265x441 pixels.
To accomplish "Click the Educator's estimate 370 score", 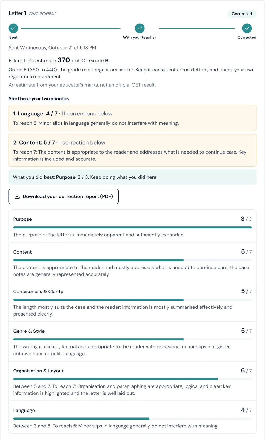I will click(39, 60).
